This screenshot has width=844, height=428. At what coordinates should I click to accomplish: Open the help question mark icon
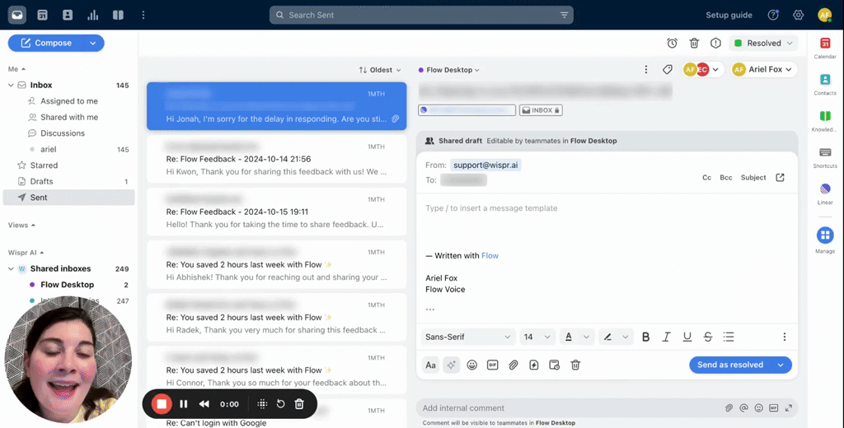click(773, 15)
